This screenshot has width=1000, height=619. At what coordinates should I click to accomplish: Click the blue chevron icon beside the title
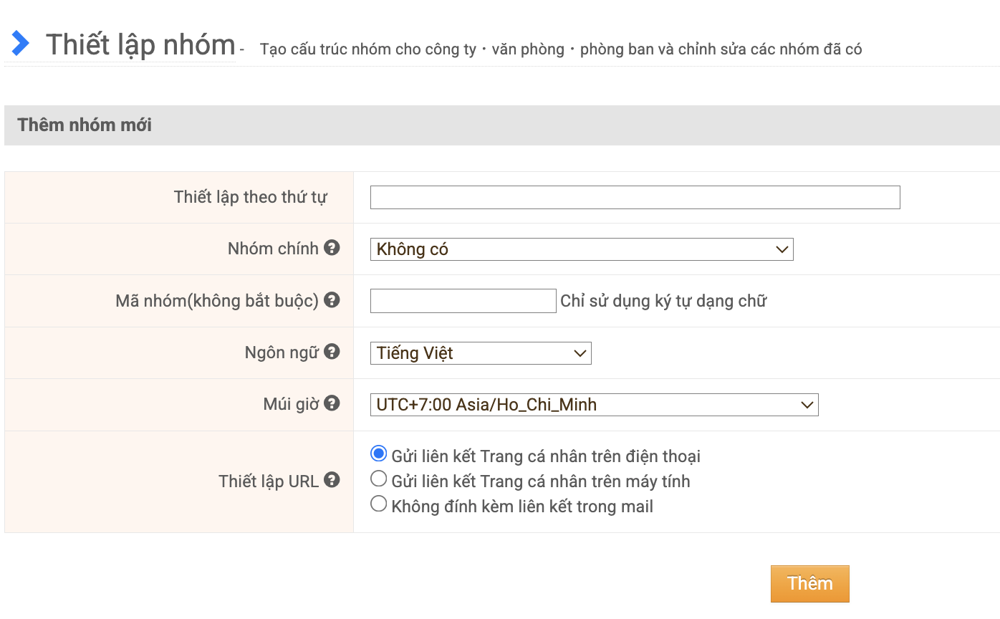point(21,44)
